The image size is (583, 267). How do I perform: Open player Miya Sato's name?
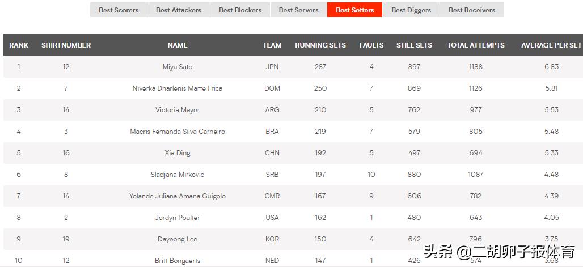tap(178, 67)
